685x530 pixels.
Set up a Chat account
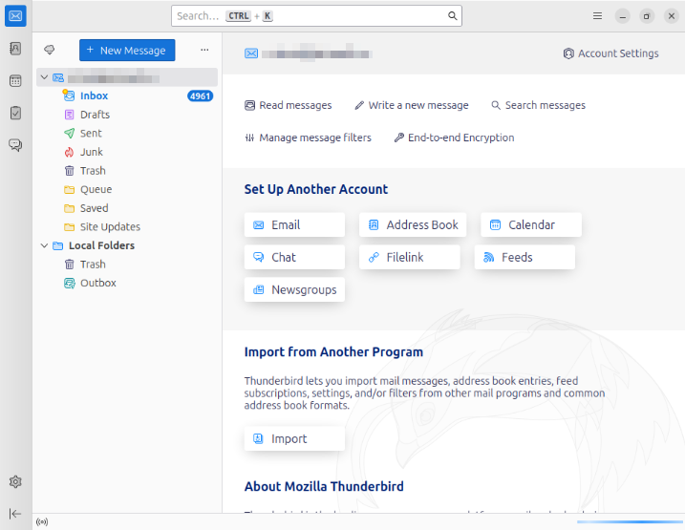point(294,258)
